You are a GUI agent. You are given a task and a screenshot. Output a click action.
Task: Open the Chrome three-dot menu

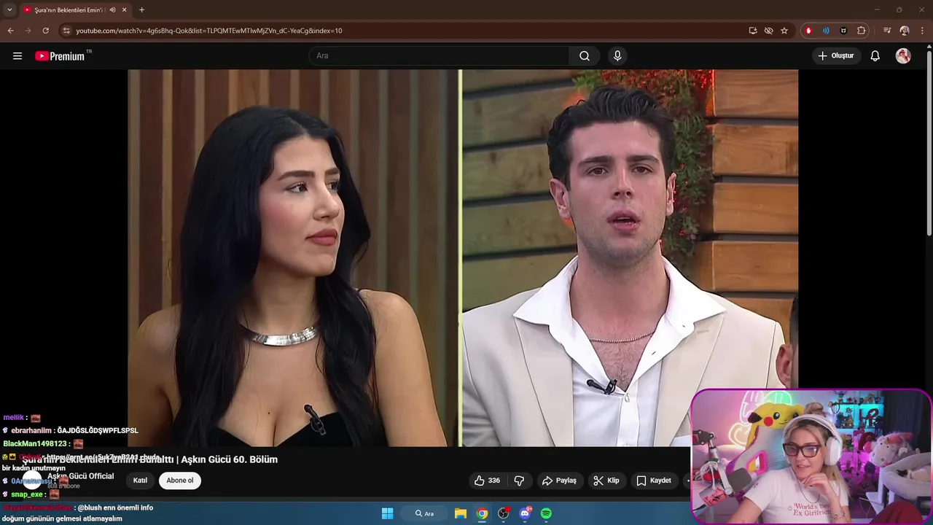point(923,31)
